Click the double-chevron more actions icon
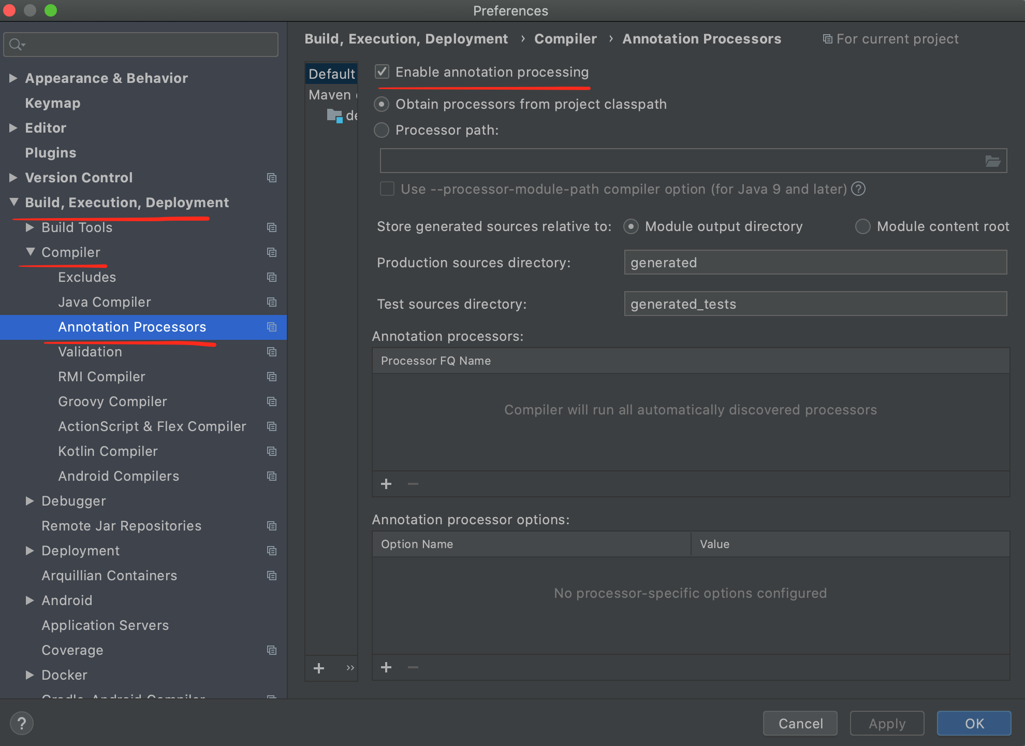Image resolution: width=1025 pixels, height=746 pixels. coord(350,668)
